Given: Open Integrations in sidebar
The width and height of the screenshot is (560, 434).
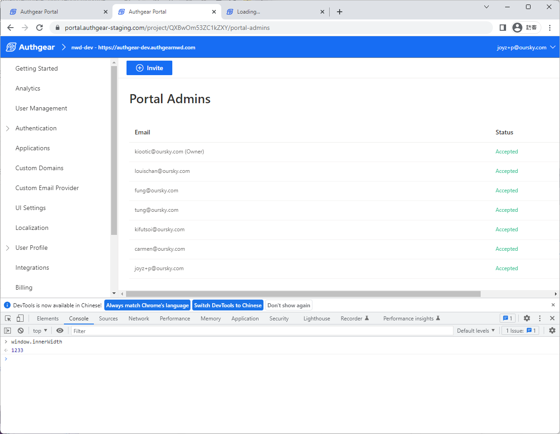Looking at the screenshot, I should (x=32, y=267).
